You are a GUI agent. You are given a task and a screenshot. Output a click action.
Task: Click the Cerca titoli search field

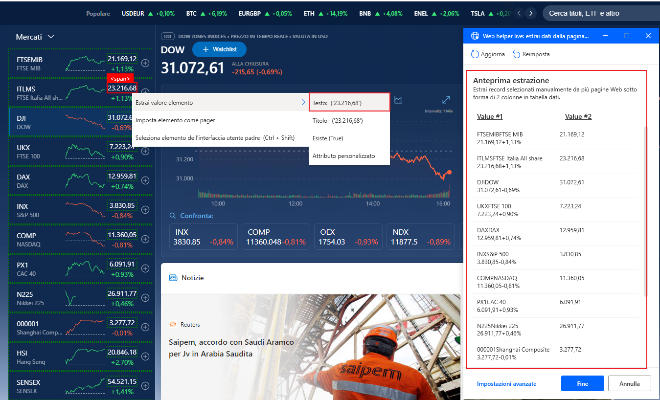click(x=601, y=13)
